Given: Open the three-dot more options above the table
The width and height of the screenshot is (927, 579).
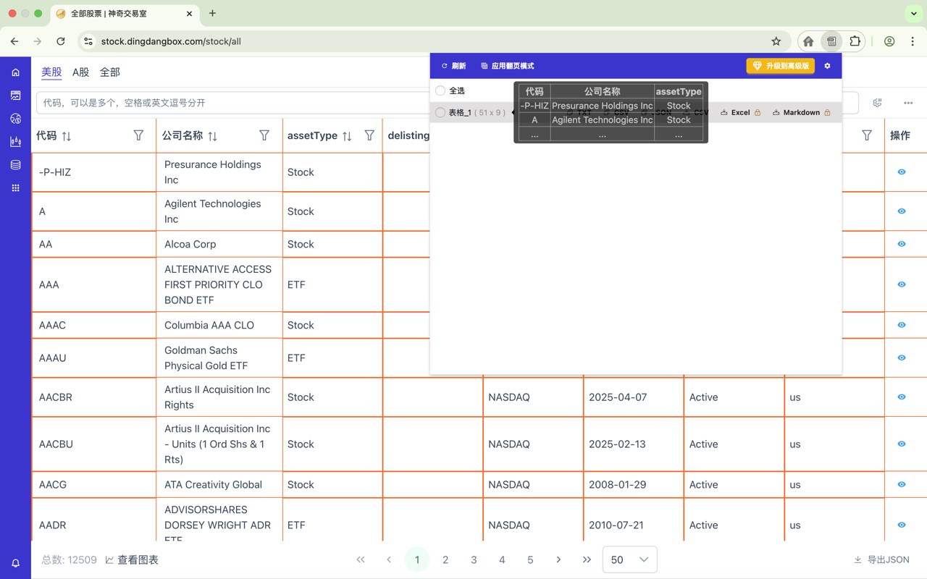Looking at the screenshot, I should point(908,103).
